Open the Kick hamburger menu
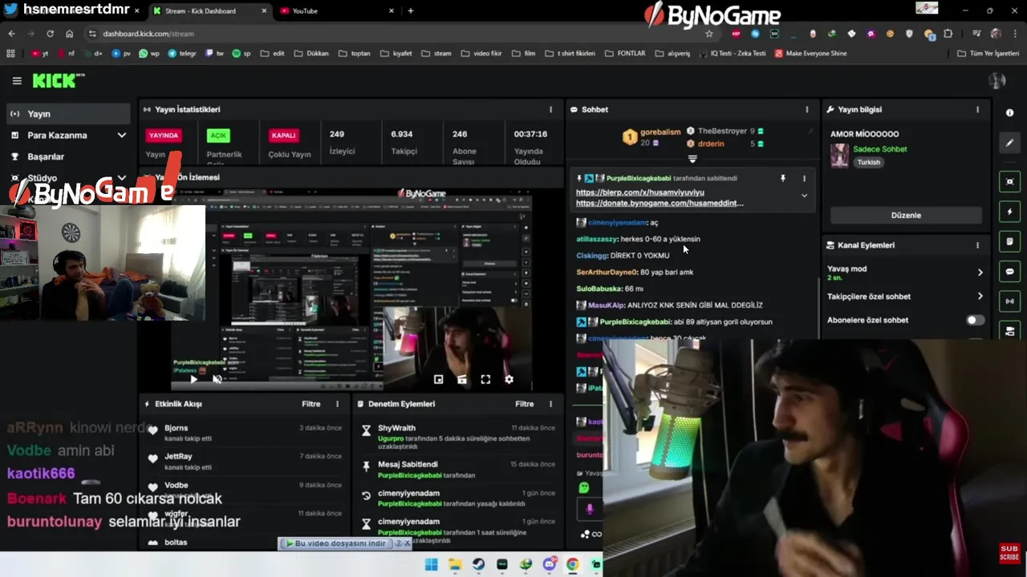 click(x=16, y=81)
